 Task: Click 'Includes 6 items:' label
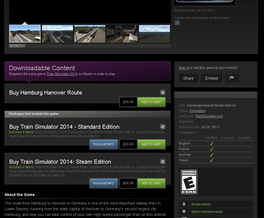(x=22, y=167)
